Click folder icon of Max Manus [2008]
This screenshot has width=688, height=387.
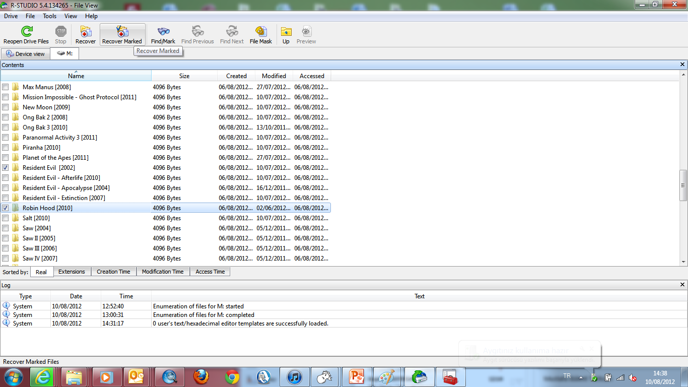(16, 87)
